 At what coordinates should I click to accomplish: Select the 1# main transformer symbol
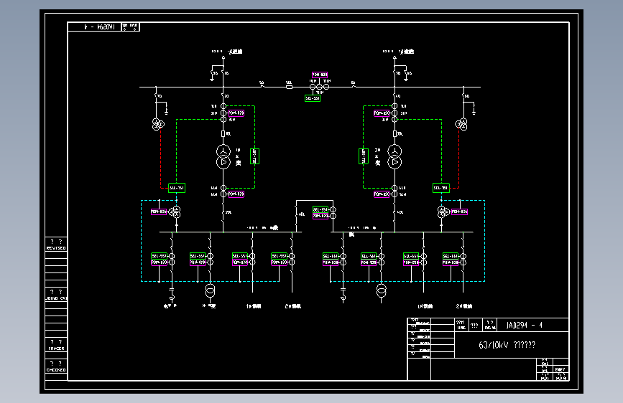tap(223, 156)
